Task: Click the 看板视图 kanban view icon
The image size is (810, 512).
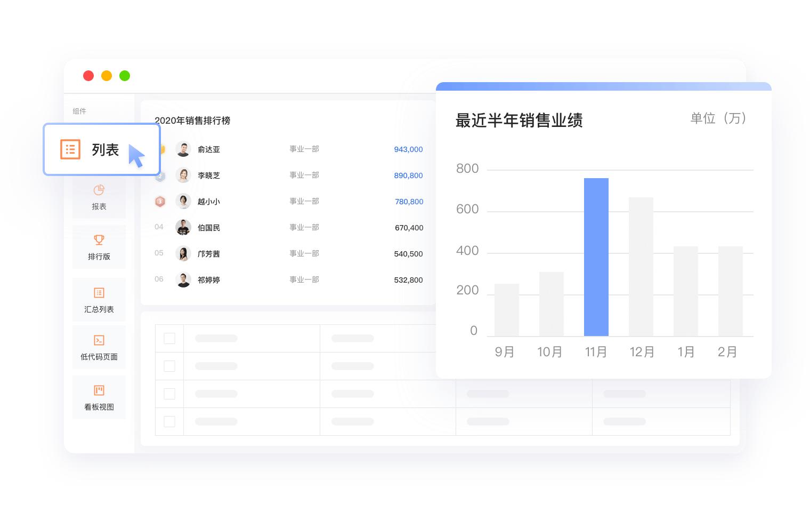Action: tap(99, 390)
